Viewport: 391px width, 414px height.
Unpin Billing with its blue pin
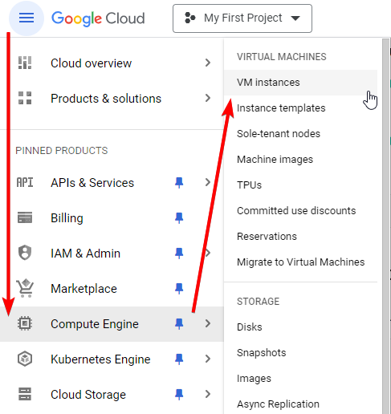click(x=179, y=217)
